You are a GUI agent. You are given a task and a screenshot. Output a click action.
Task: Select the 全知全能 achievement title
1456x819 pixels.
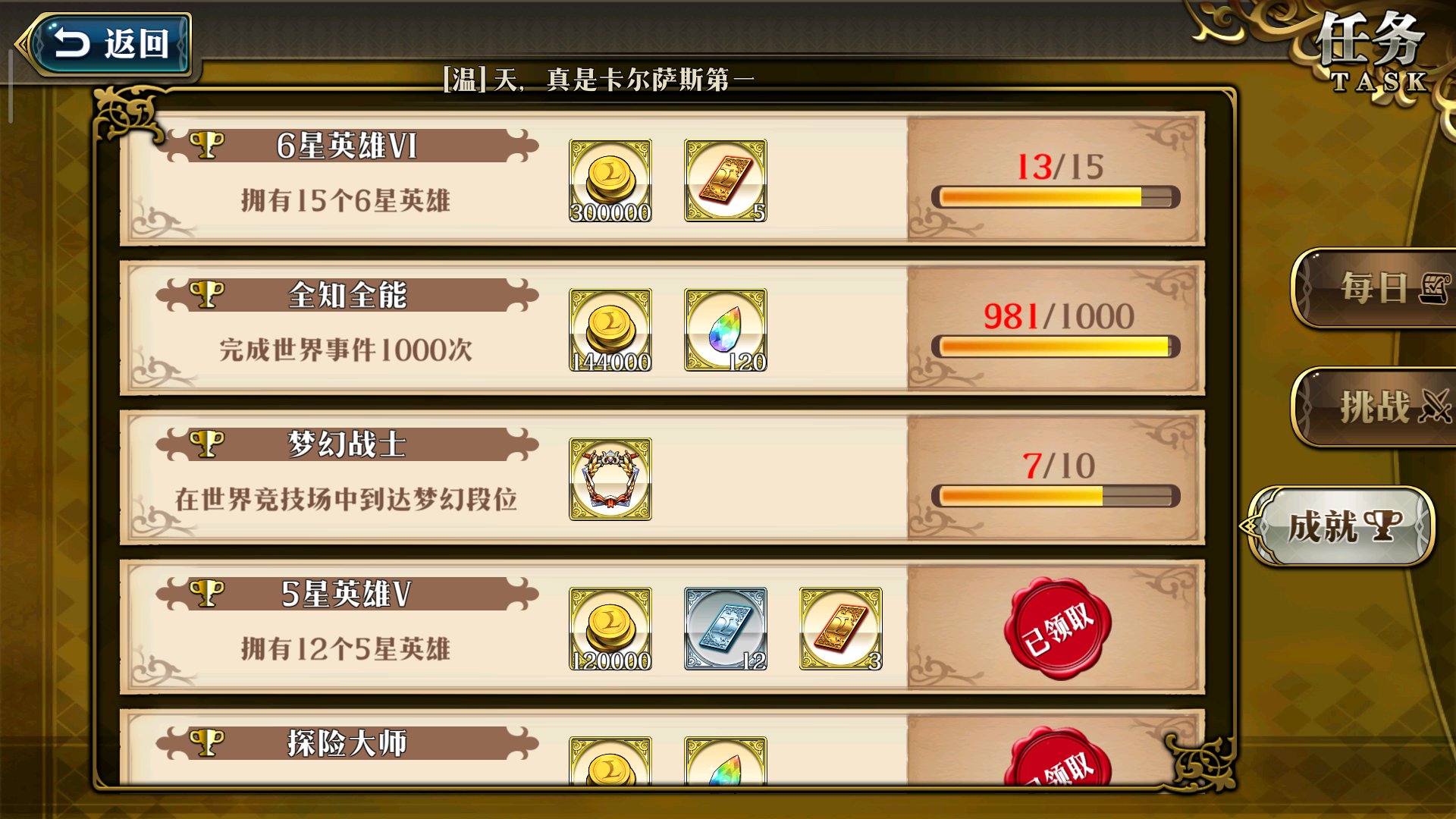pos(347,295)
